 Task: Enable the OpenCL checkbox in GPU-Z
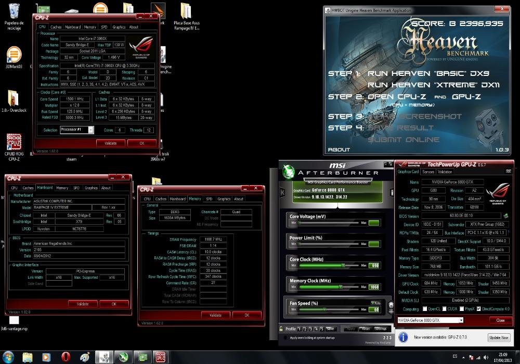425,309
